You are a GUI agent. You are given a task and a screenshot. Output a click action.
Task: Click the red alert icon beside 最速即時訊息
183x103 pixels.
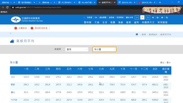[32, 28]
